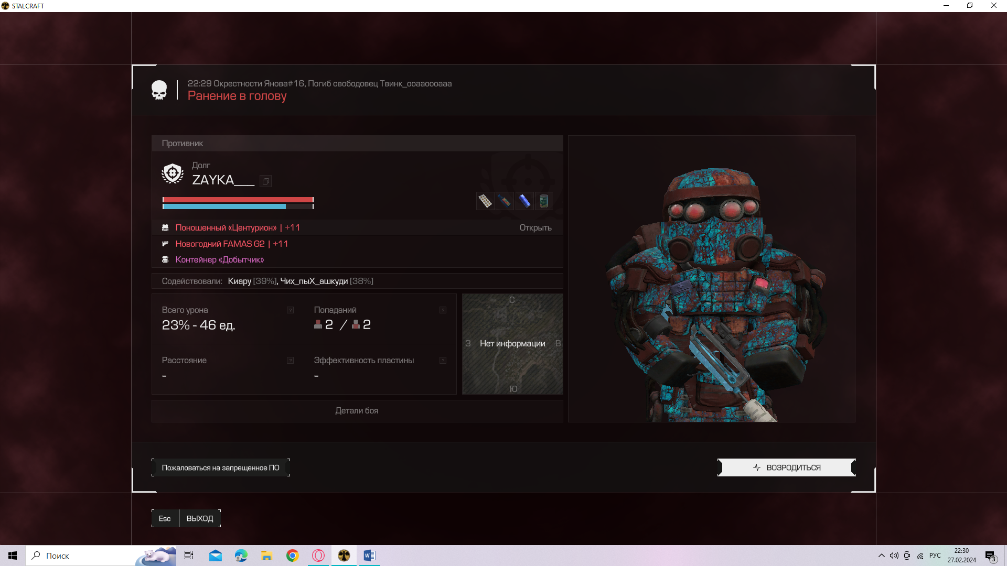Open the help hint for Всего урона
The image size is (1007, 566).
click(290, 310)
